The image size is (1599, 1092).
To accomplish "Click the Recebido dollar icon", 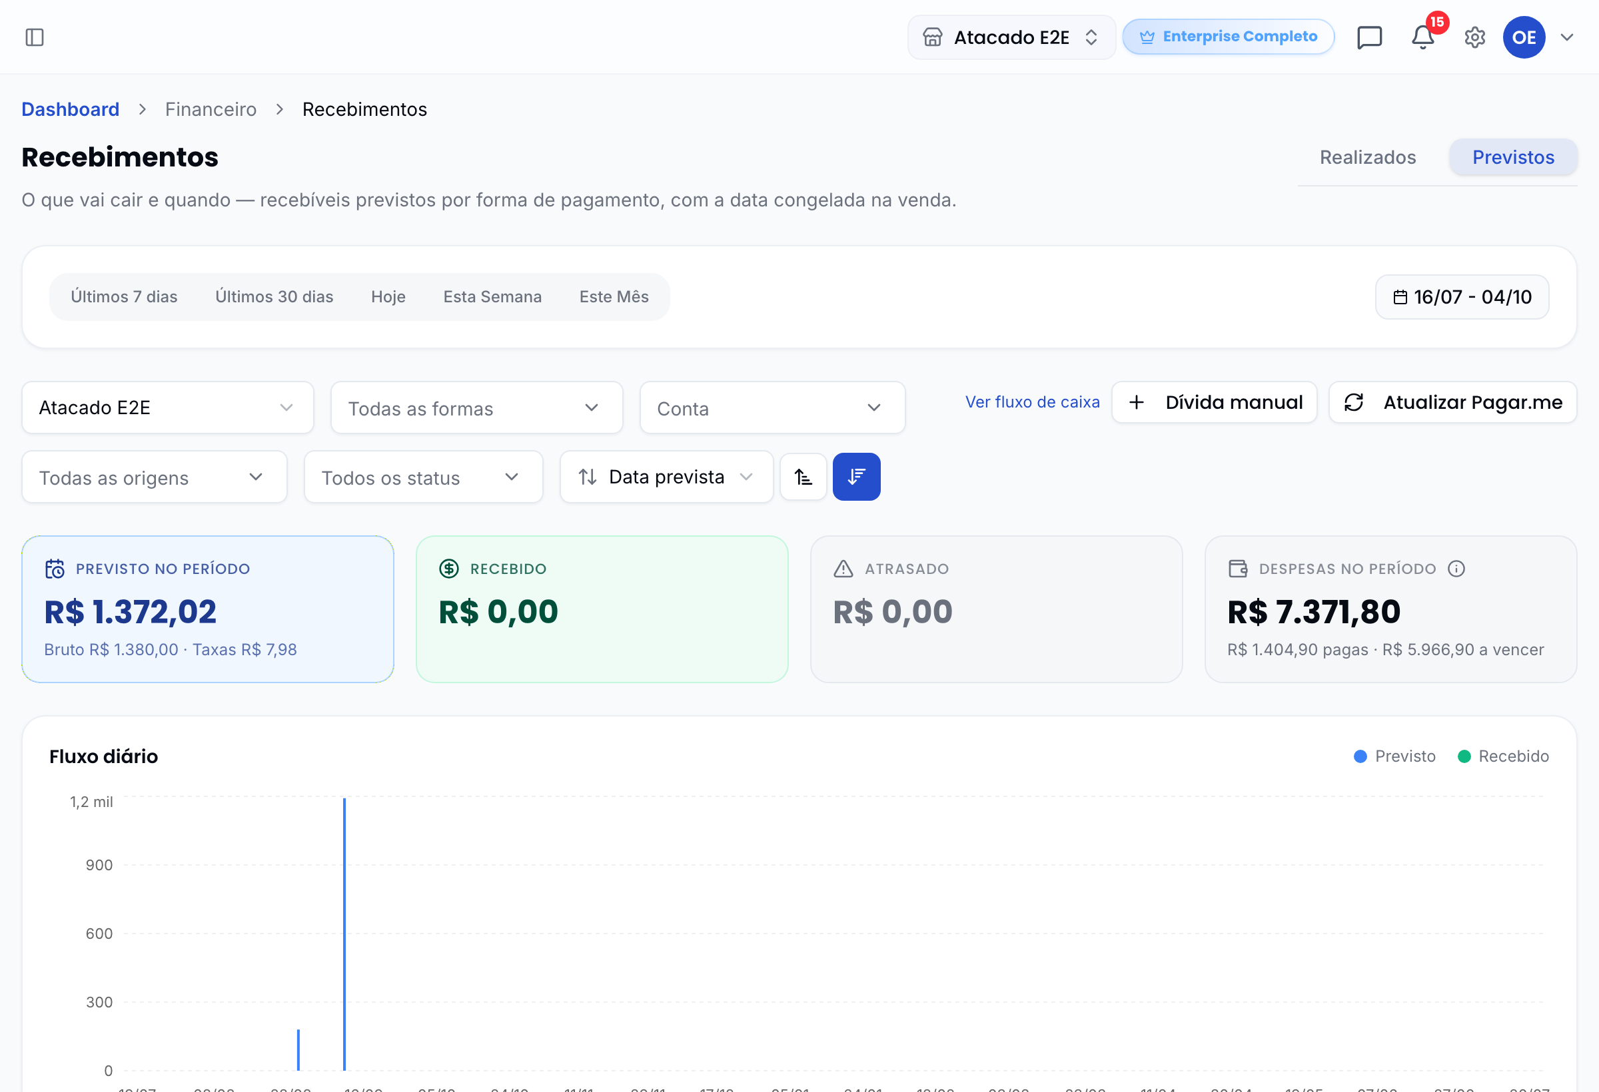I will pos(448,569).
